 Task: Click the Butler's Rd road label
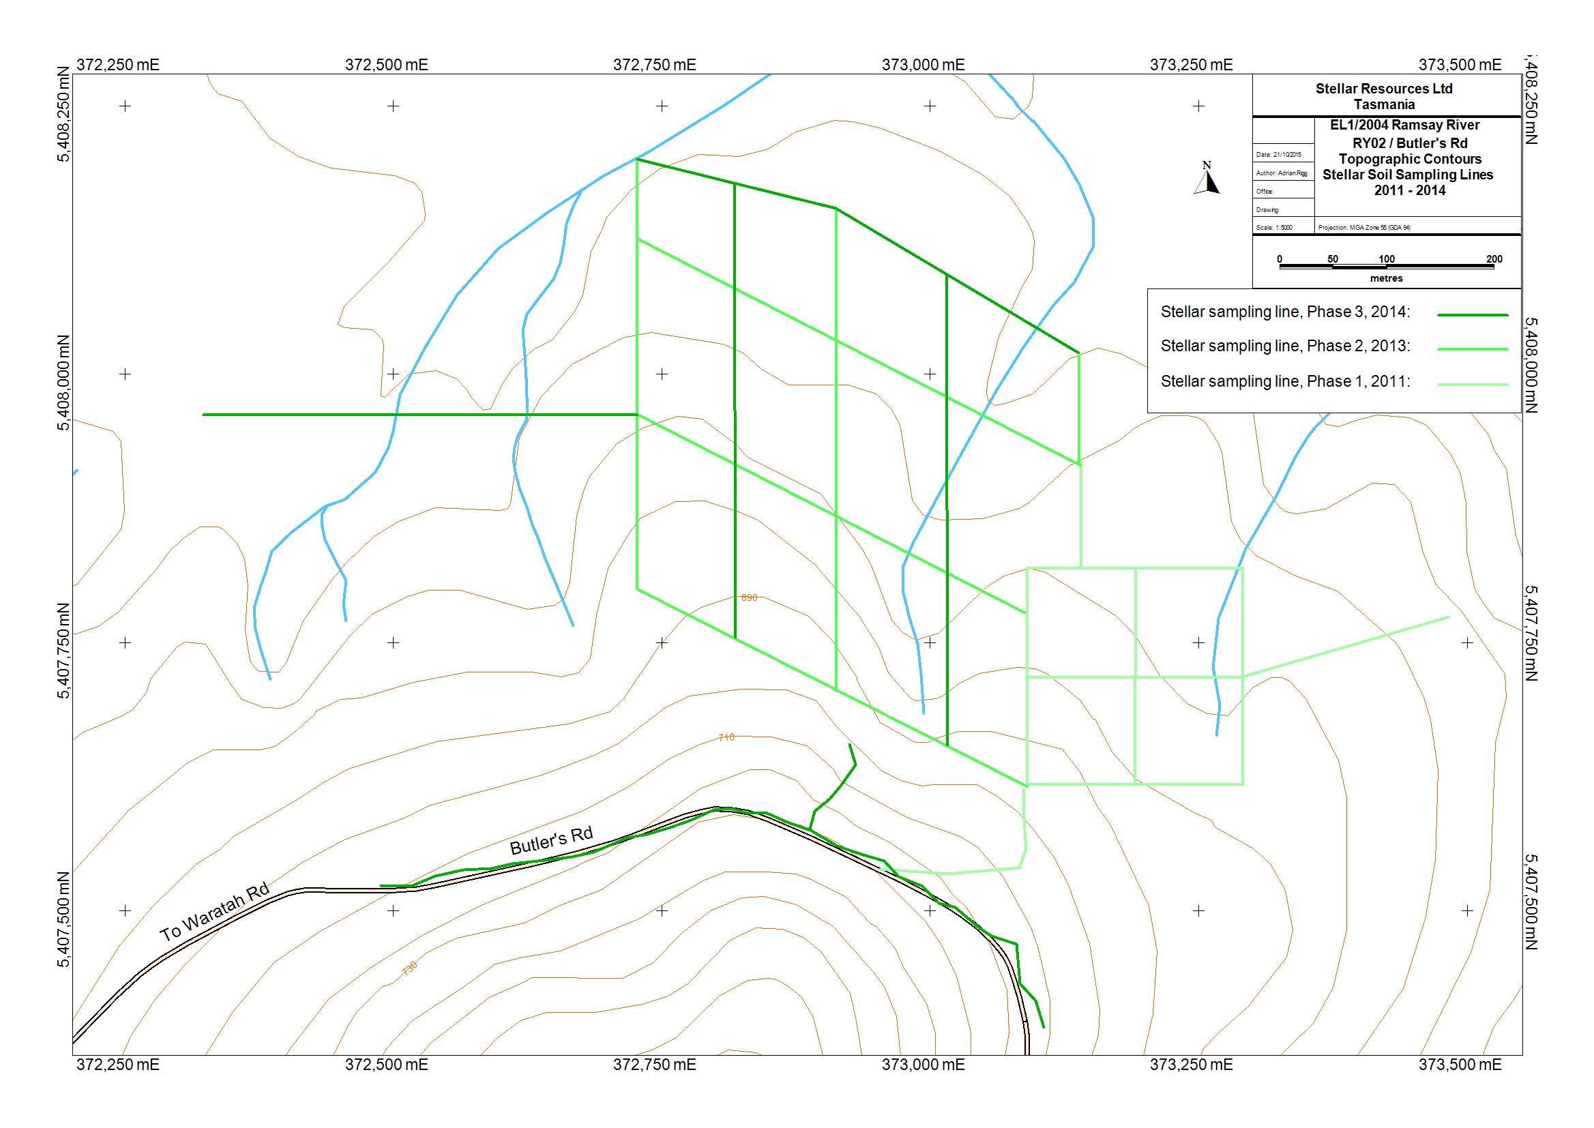(551, 840)
